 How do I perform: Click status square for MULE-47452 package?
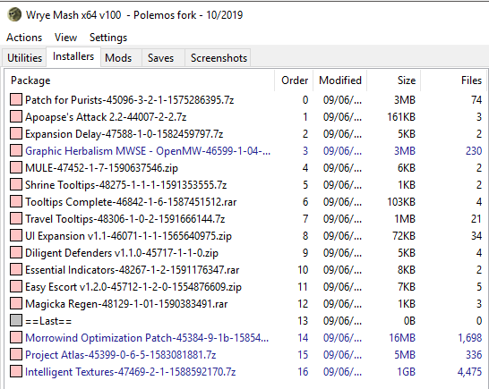pyautogui.click(x=16, y=167)
